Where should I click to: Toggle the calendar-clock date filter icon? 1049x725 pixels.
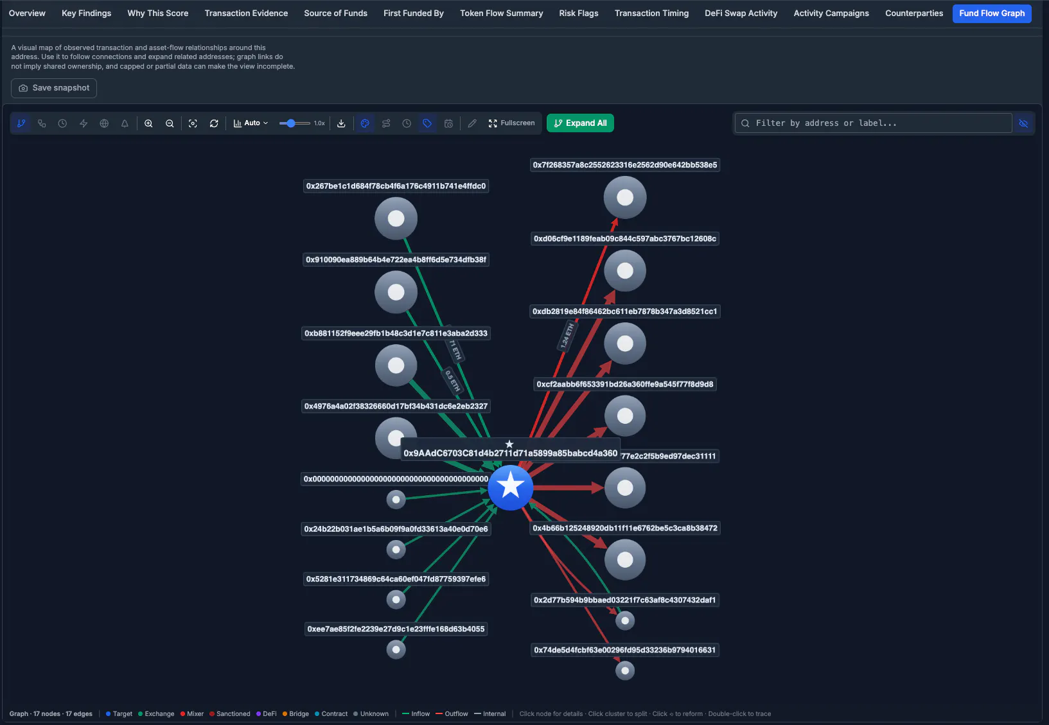pyautogui.click(x=448, y=123)
